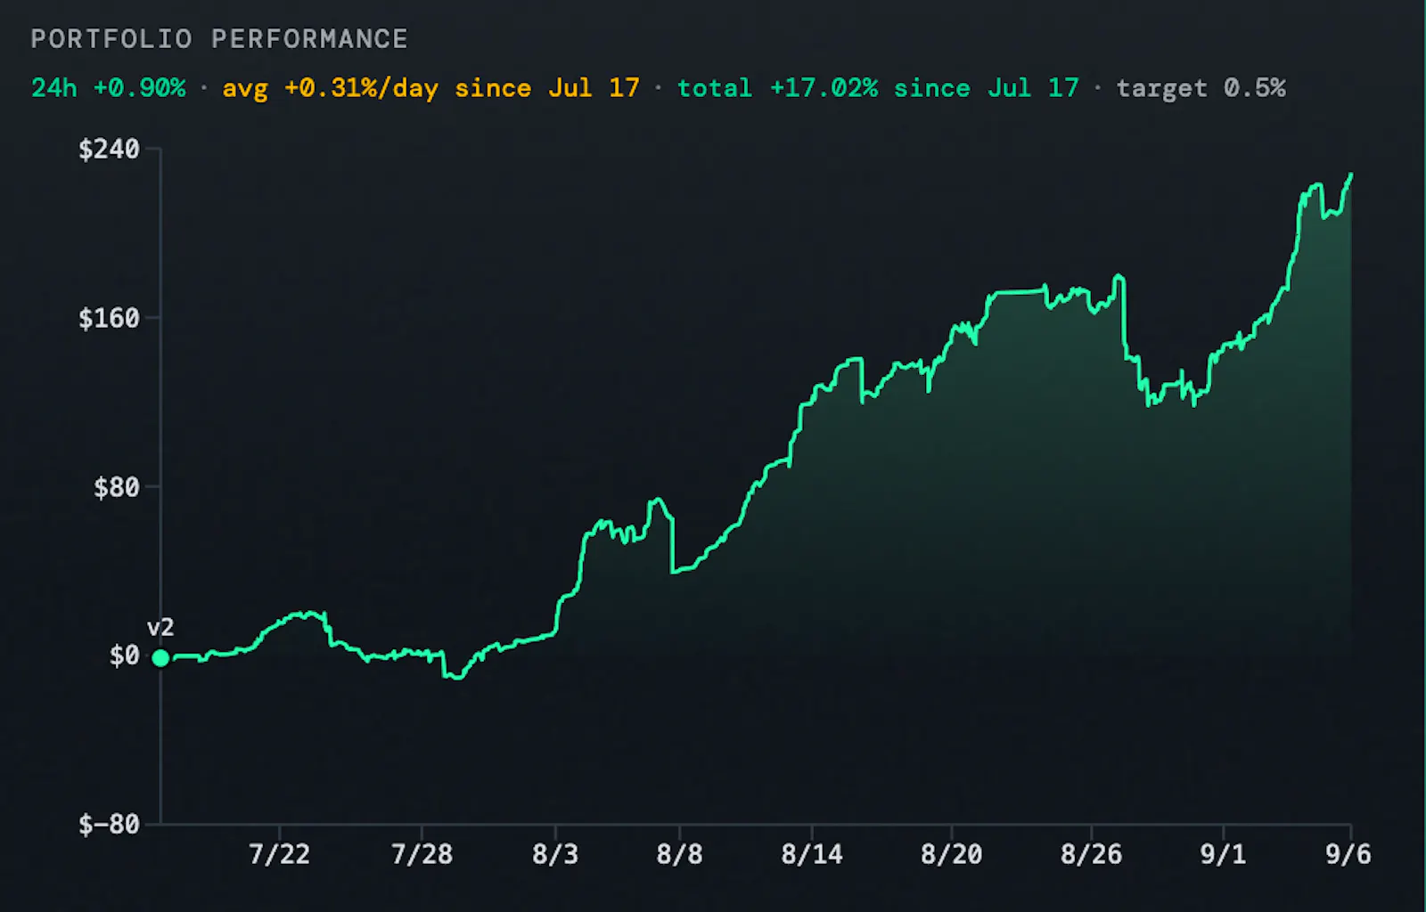Screen dimensions: 1426x912
Task: Click the 8/14 x-axis date label
Action: click(x=811, y=855)
